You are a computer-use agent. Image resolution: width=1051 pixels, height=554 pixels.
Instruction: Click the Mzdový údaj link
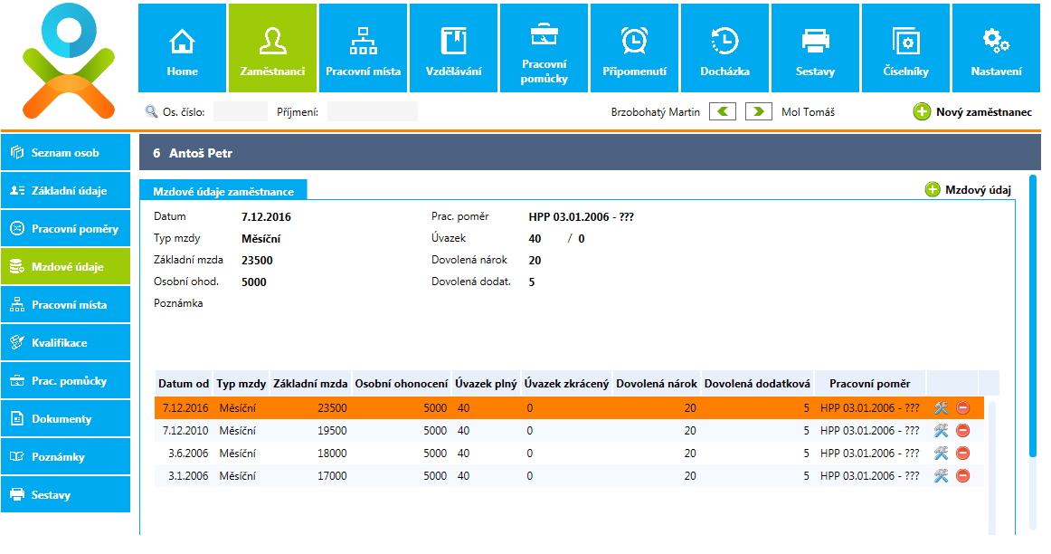(x=978, y=190)
